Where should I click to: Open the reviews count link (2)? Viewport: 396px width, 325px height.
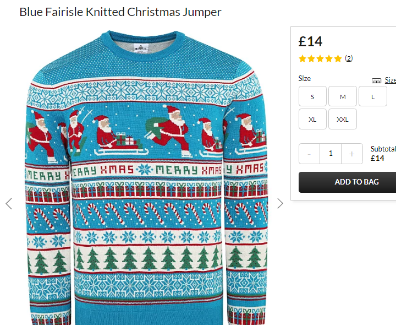tap(349, 58)
